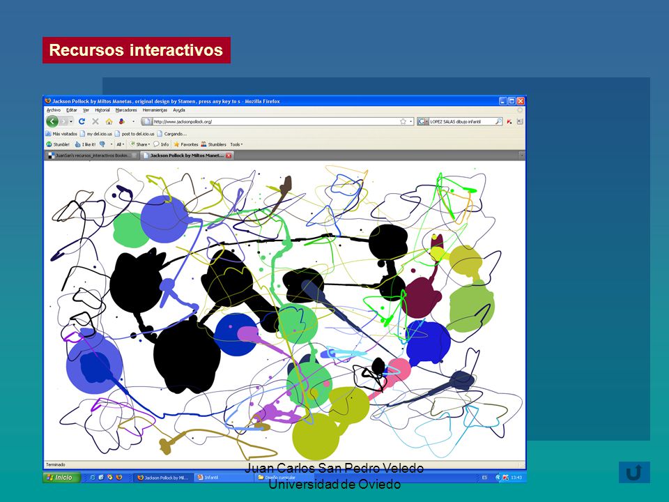
Task: Click the forward navigation arrow
Action: tap(63, 121)
